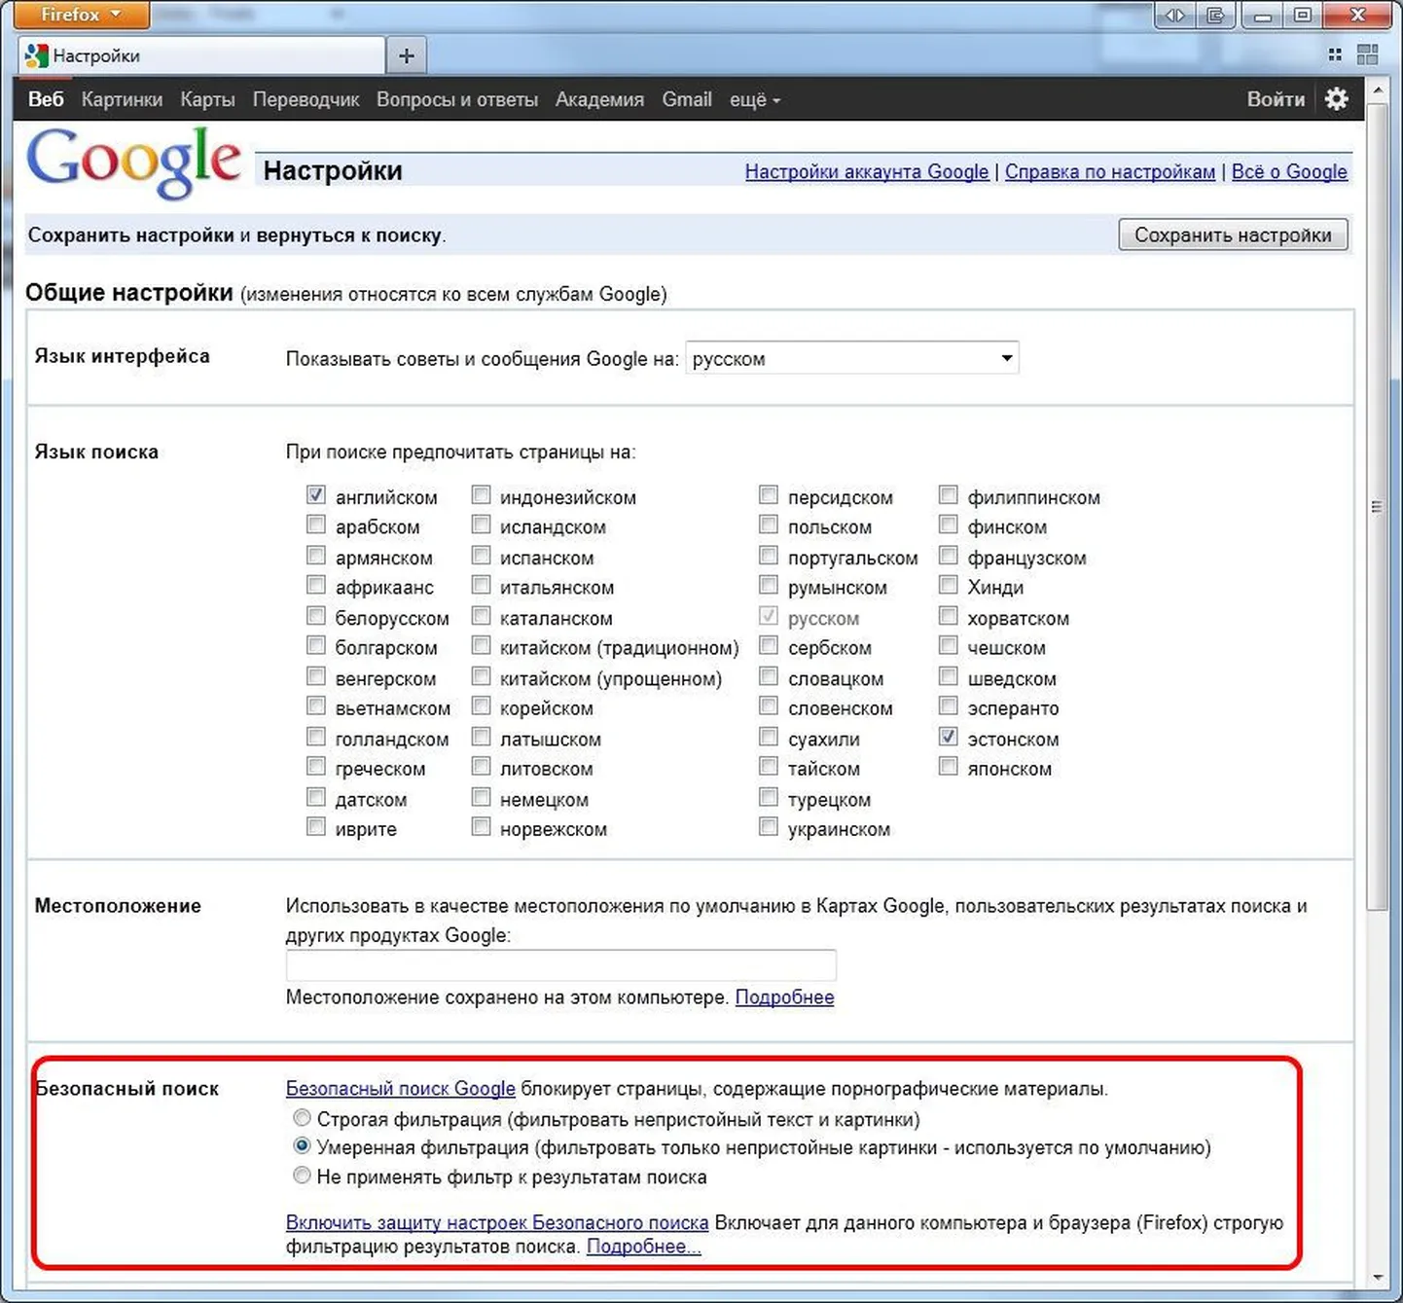Image resolution: width=1403 pixels, height=1303 pixels.
Task: Click Подробнее link under location field
Action: point(784,997)
